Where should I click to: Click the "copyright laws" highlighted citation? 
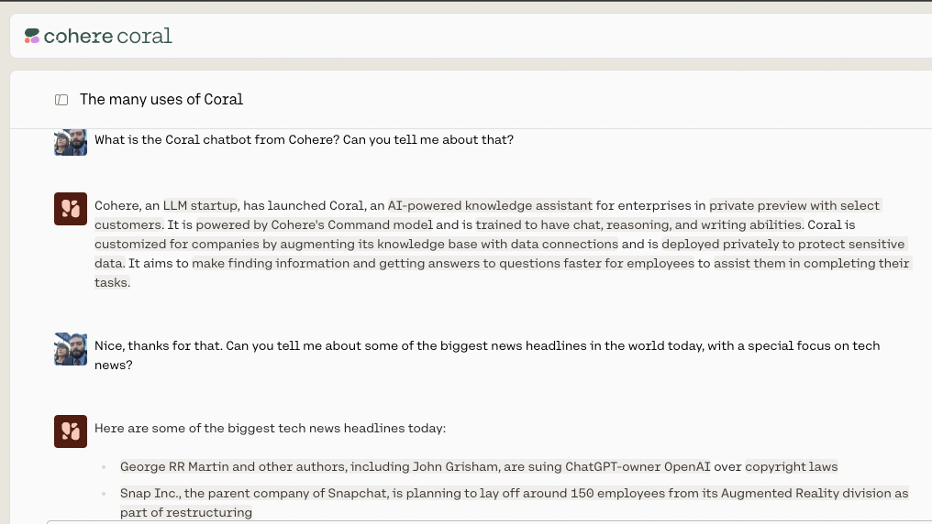tap(791, 466)
